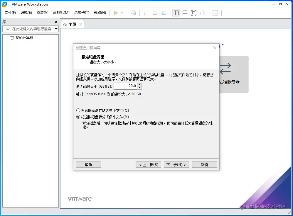Click the maximum disk size input field
Image resolution: width=293 pixels, height=216 pixels.
pos(125,86)
